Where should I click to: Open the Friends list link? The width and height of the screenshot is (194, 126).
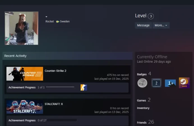pos(142,123)
